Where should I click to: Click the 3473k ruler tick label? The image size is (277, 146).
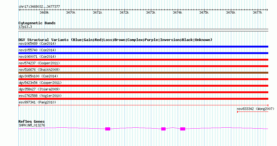pos(151,13)
